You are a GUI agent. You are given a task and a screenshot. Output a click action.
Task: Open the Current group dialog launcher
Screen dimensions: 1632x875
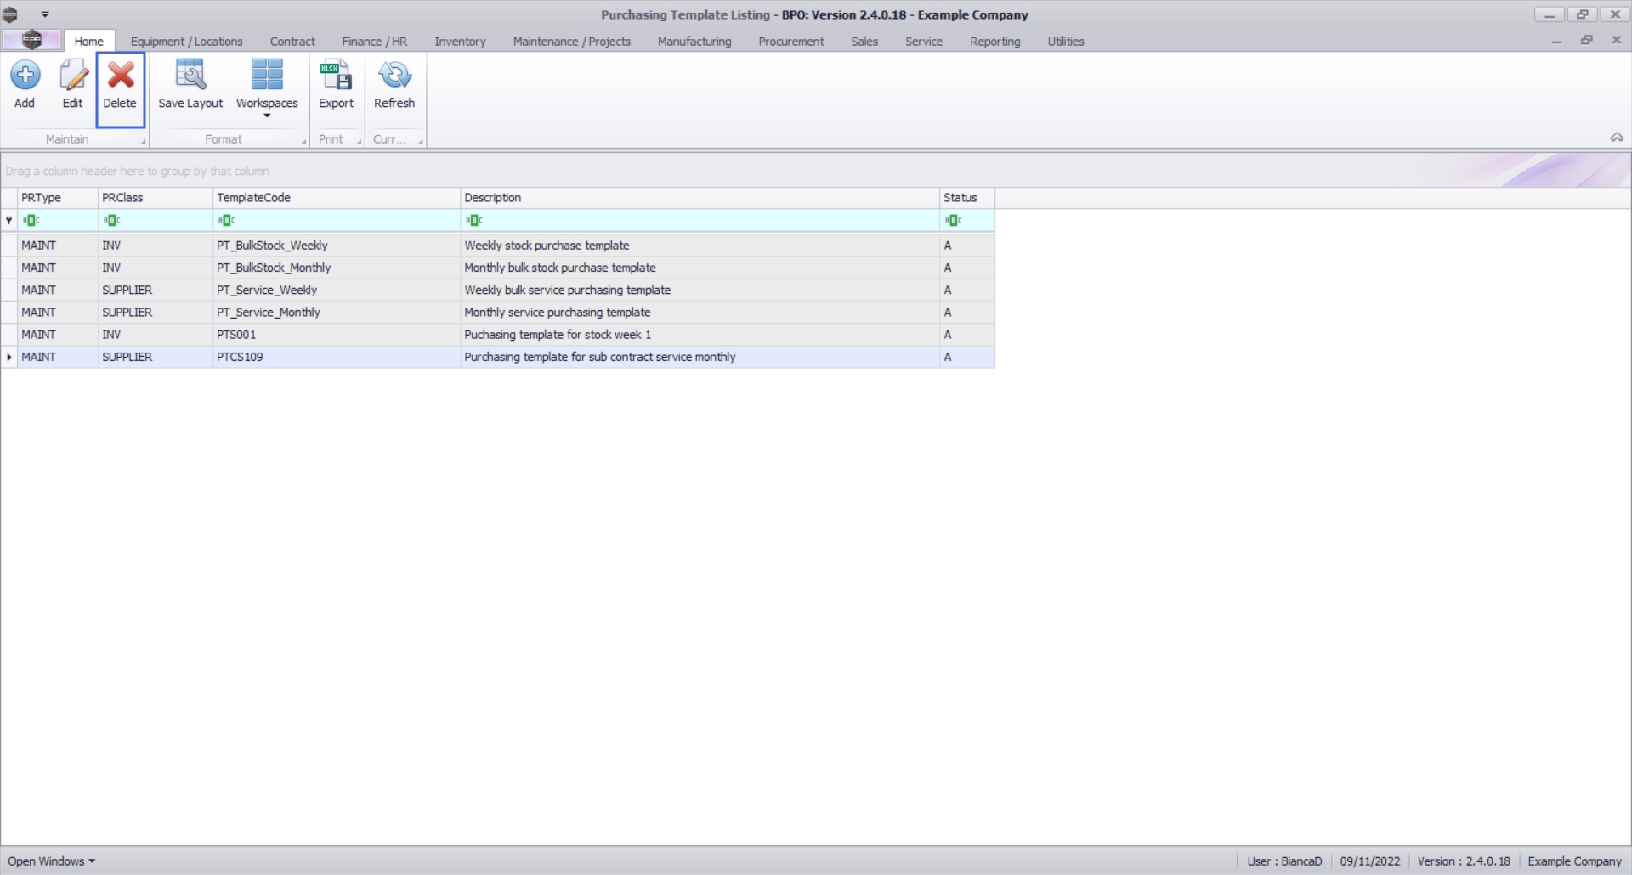420,142
